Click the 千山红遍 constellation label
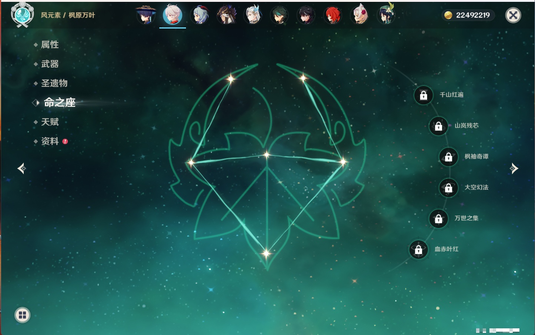The height and width of the screenshot is (335, 535). click(x=452, y=95)
